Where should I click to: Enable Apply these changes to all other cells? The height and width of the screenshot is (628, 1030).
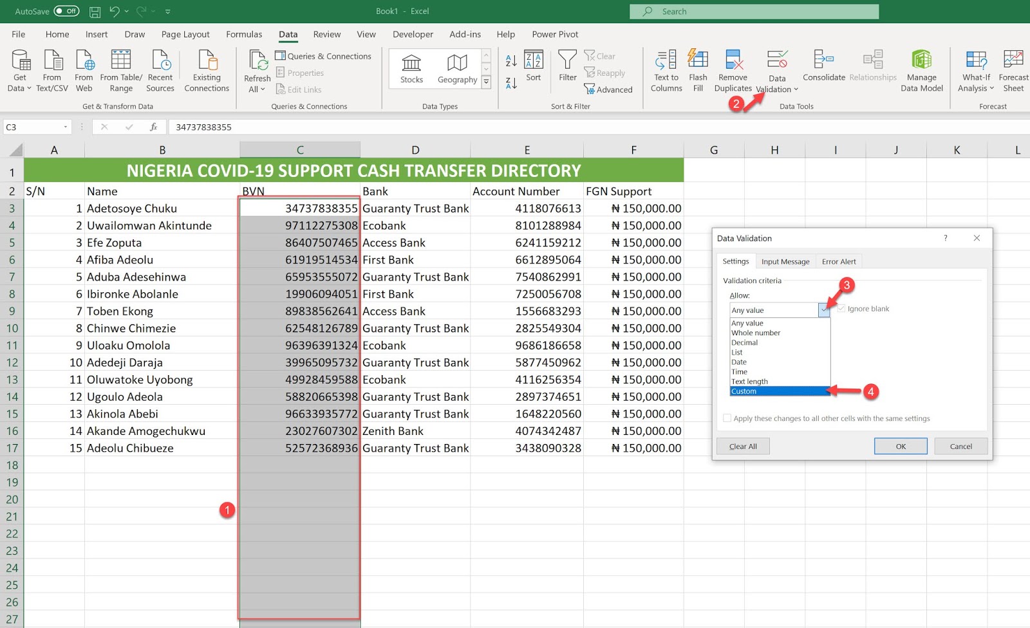pyautogui.click(x=727, y=418)
